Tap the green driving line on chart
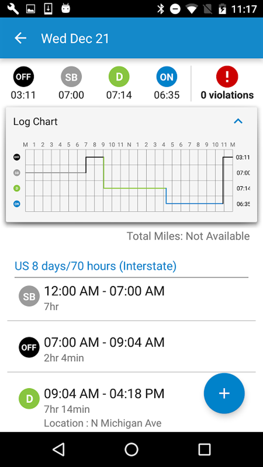 click(134, 188)
